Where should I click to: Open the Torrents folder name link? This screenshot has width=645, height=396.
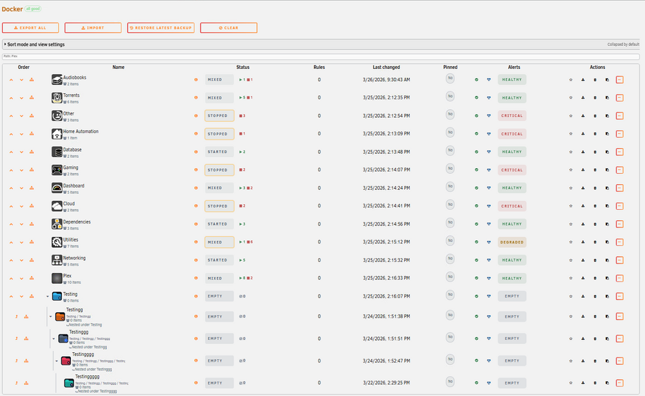pos(71,95)
